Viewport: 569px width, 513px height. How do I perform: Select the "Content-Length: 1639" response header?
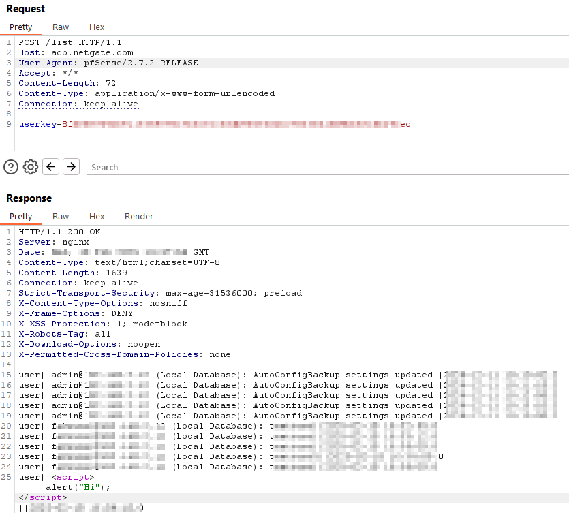(x=73, y=273)
